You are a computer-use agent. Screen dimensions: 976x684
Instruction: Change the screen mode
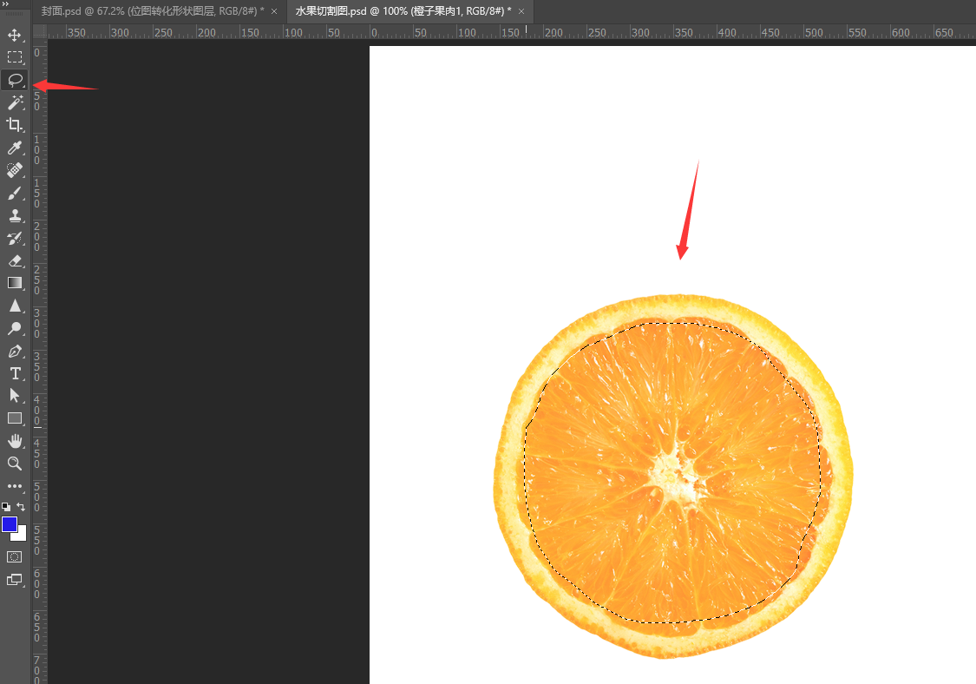click(15, 580)
